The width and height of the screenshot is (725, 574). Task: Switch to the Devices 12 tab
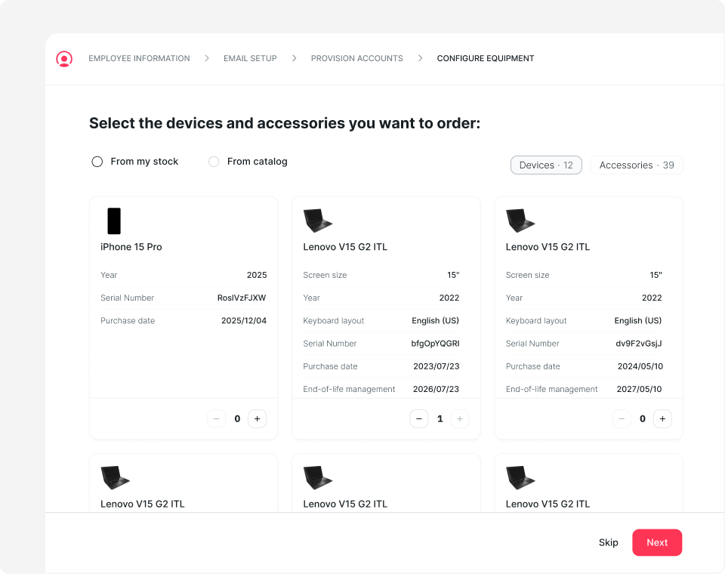coord(546,165)
